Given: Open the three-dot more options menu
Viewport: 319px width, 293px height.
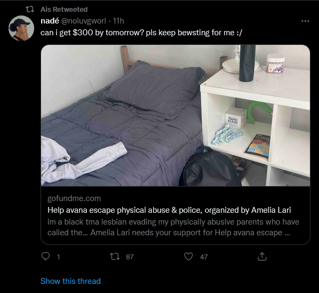Looking at the screenshot, I should (305, 21).
